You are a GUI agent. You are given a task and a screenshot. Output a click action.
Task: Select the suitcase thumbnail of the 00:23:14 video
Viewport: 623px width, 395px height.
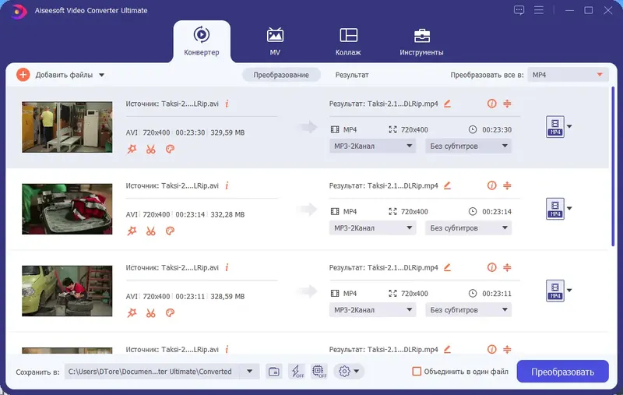(x=67, y=209)
